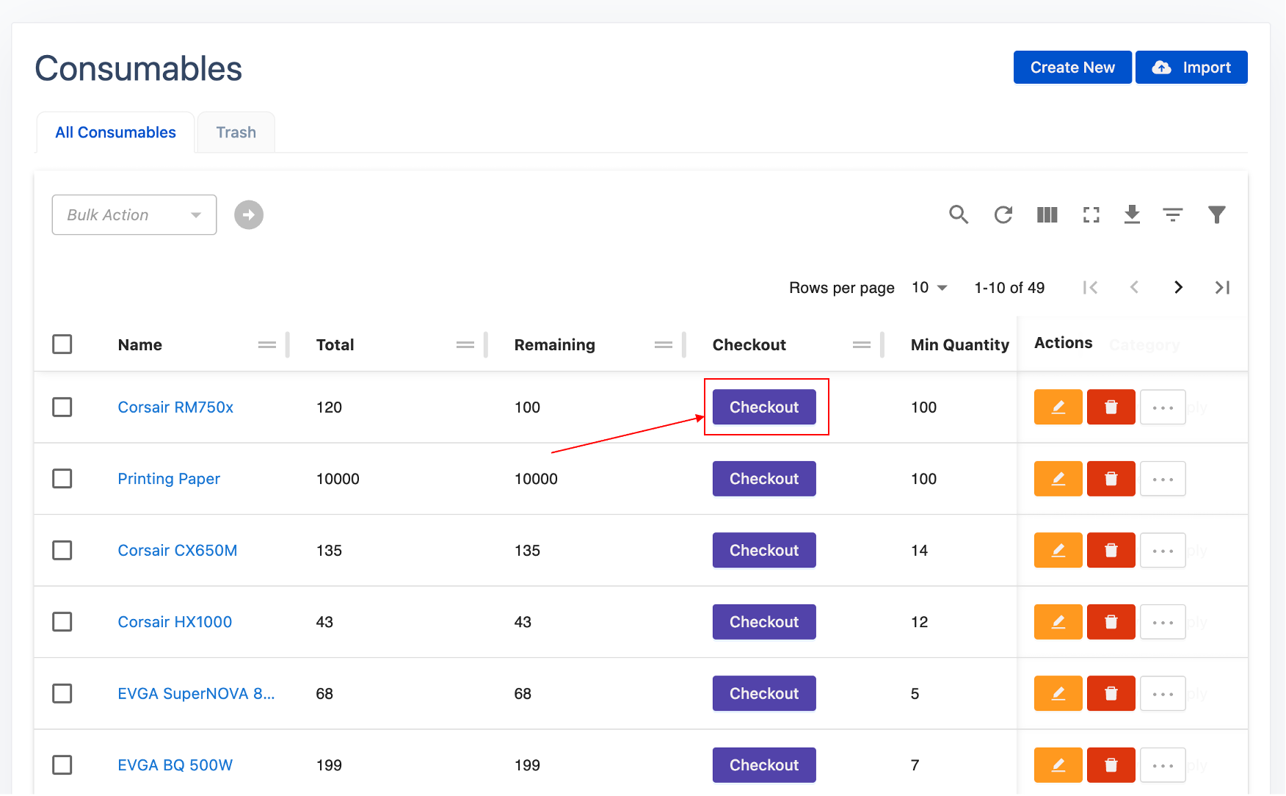Submit bulk action arrow button
1286x796 pixels.
(x=249, y=214)
